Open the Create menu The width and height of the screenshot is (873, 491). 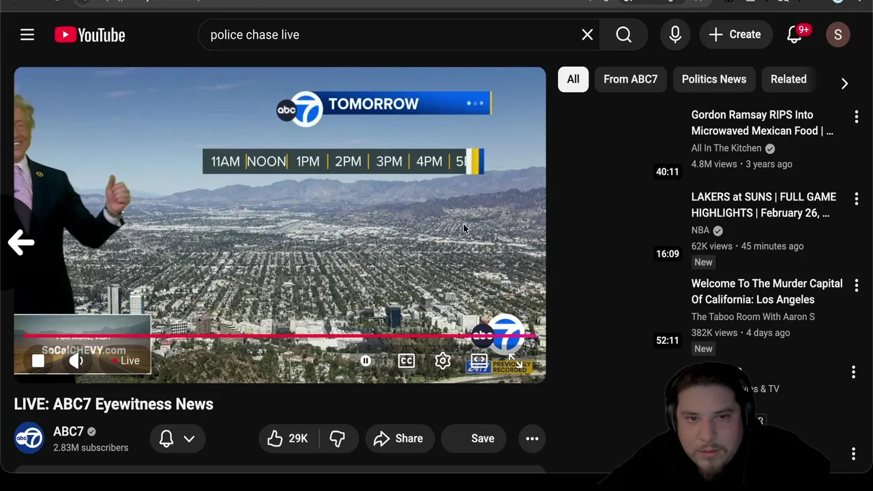[x=735, y=35]
